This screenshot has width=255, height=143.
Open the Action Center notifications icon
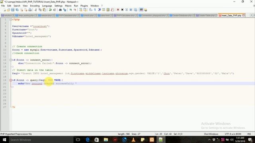coord(250,139)
